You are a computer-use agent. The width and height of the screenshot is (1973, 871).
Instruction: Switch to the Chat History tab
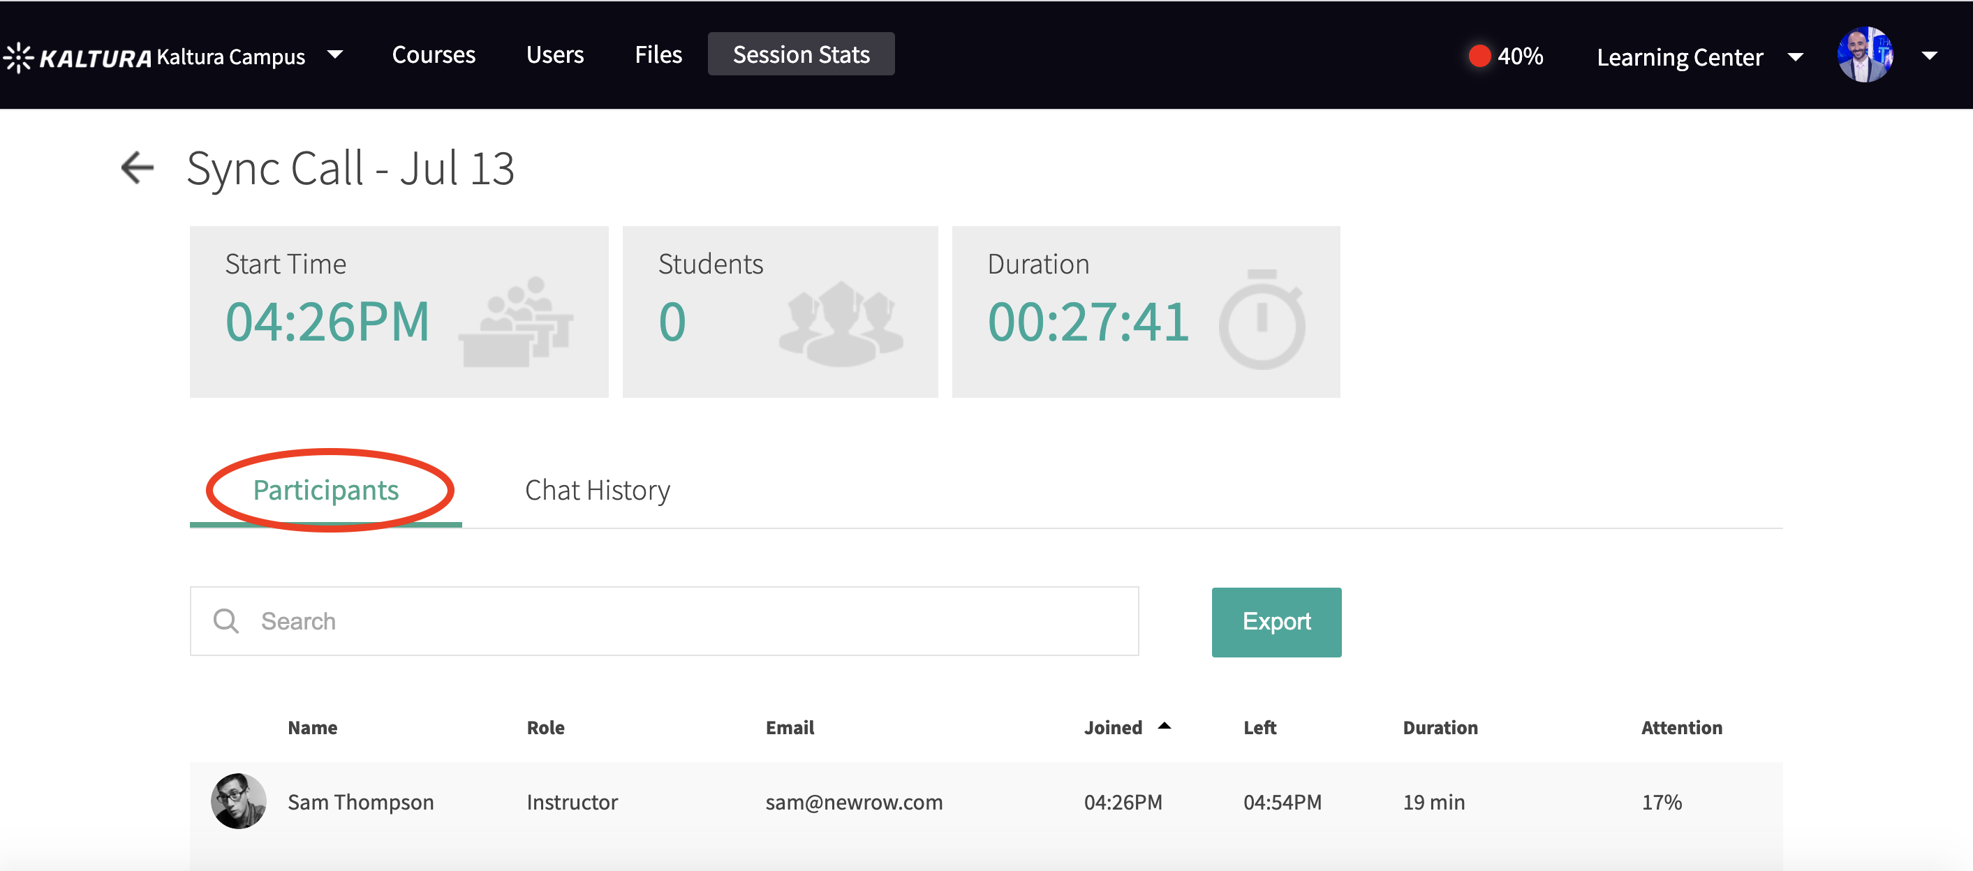point(598,490)
